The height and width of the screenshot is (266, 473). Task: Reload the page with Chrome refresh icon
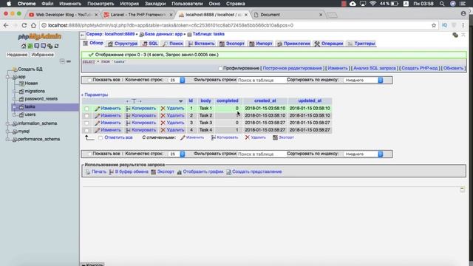(24, 25)
